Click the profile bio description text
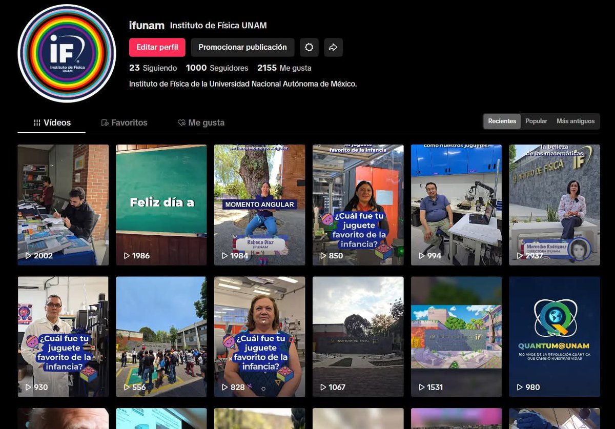 pyautogui.click(x=243, y=84)
